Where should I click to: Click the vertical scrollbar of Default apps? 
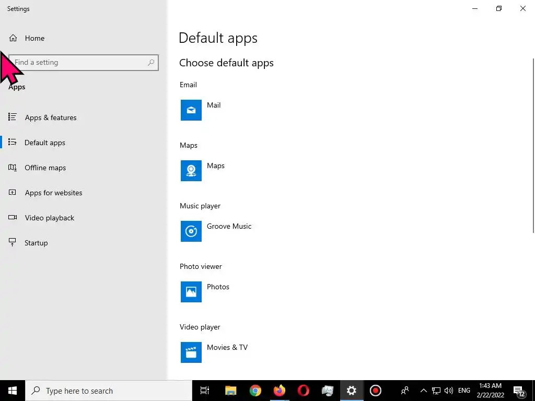(x=533, y=146)
